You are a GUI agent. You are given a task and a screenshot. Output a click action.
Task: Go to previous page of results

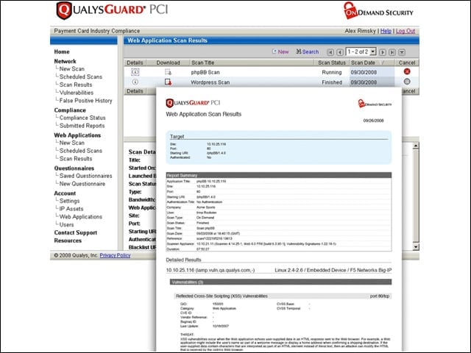coord(340,52)
